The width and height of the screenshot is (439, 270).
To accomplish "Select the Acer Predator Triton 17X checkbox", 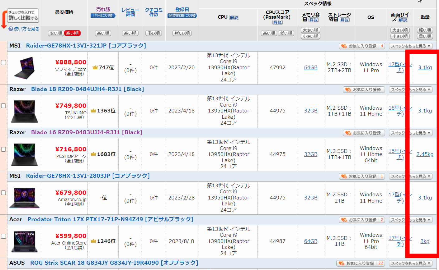I will [4, 236].
